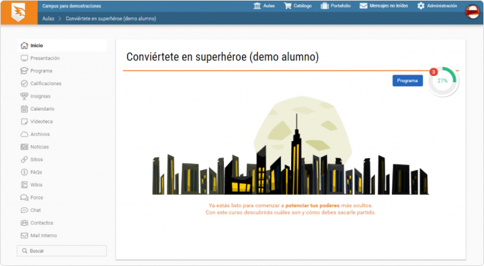Click the Presentación monitor icon

click(x=24, y=58)
